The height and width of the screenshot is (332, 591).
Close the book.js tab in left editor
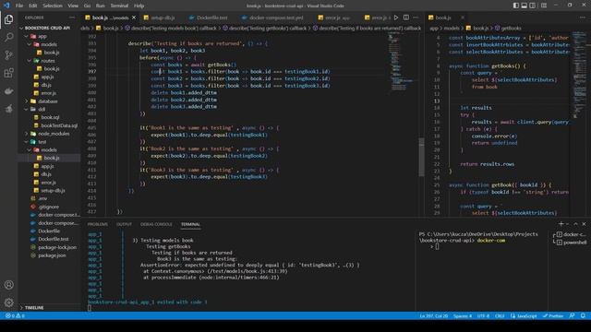pos(134,18)
